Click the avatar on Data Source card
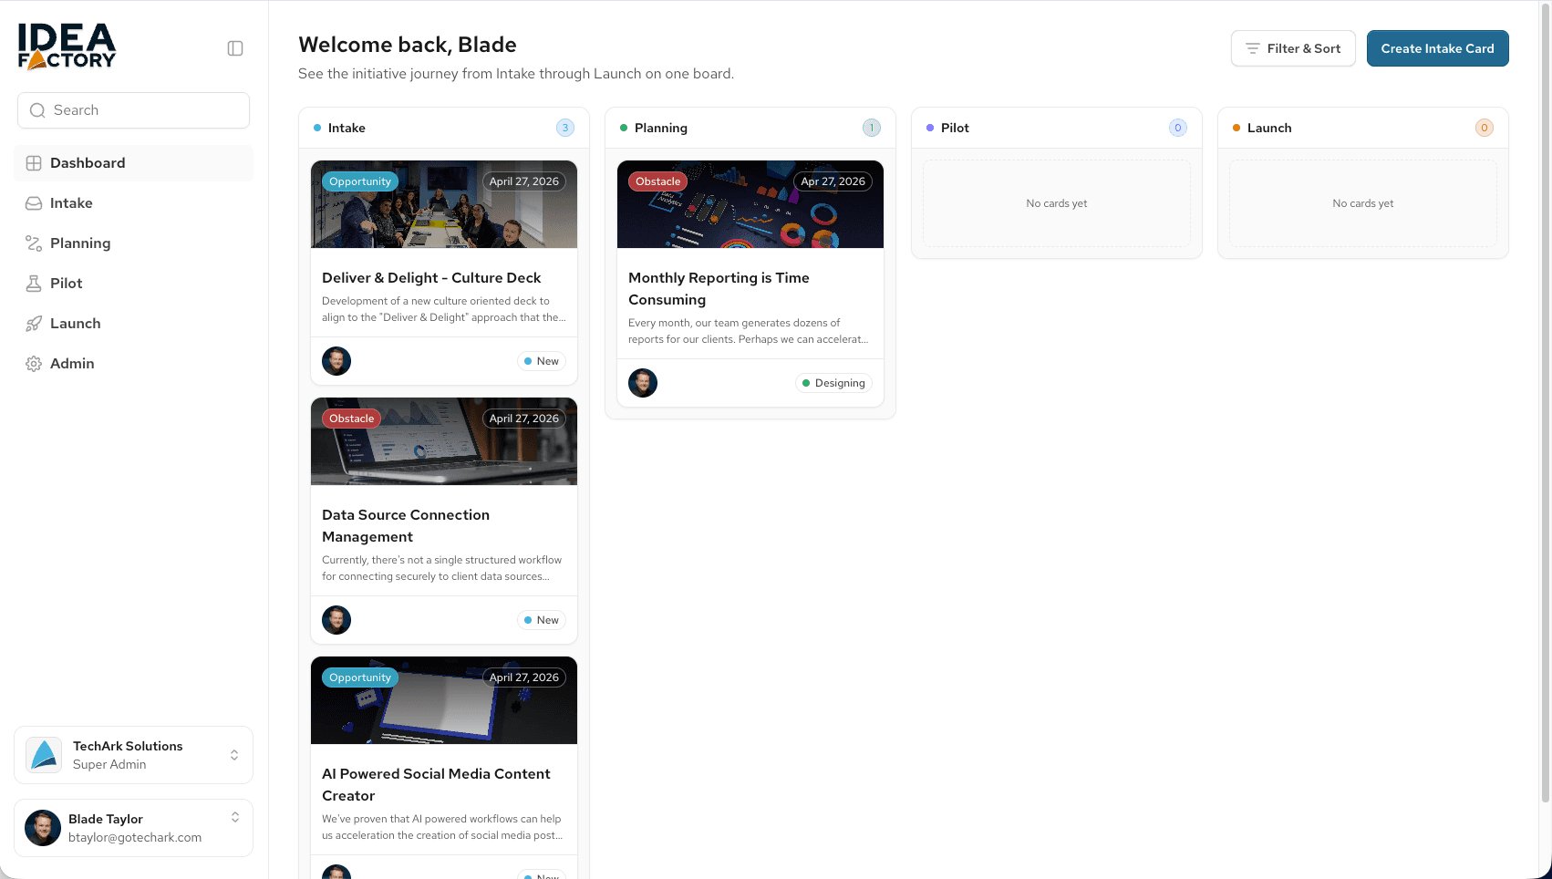The height and width of the screenshot is (879, 1552). [x=336, y=620]
